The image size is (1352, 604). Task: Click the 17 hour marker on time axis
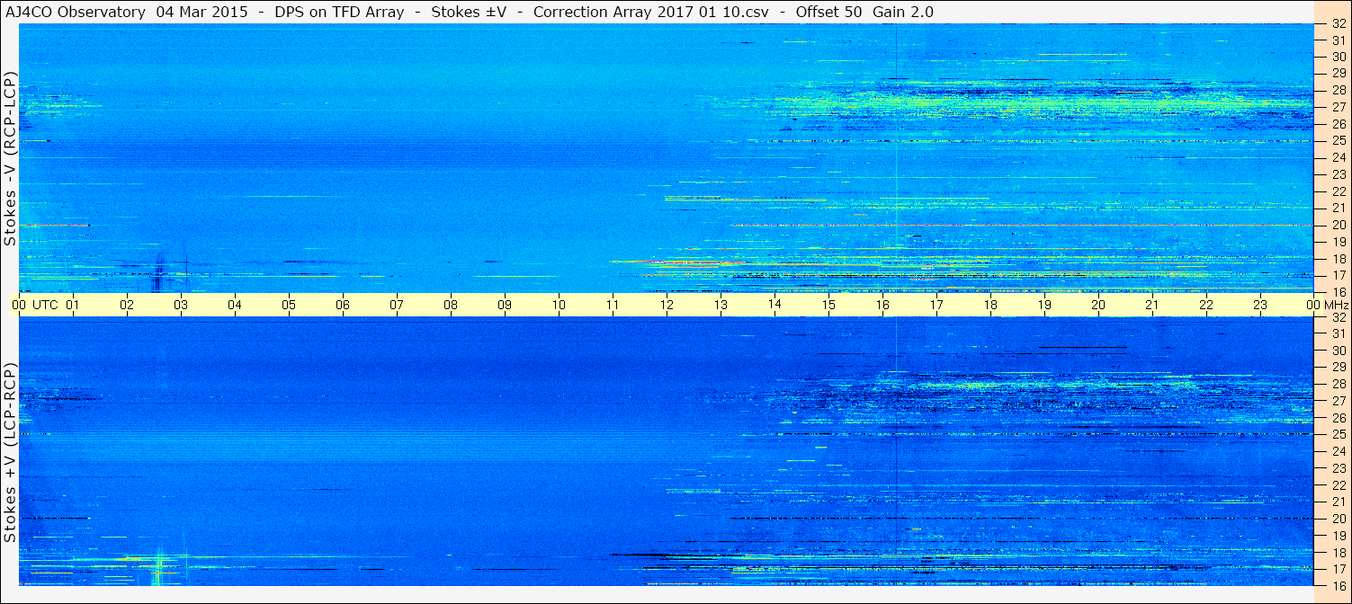click(x=936, y=305)
